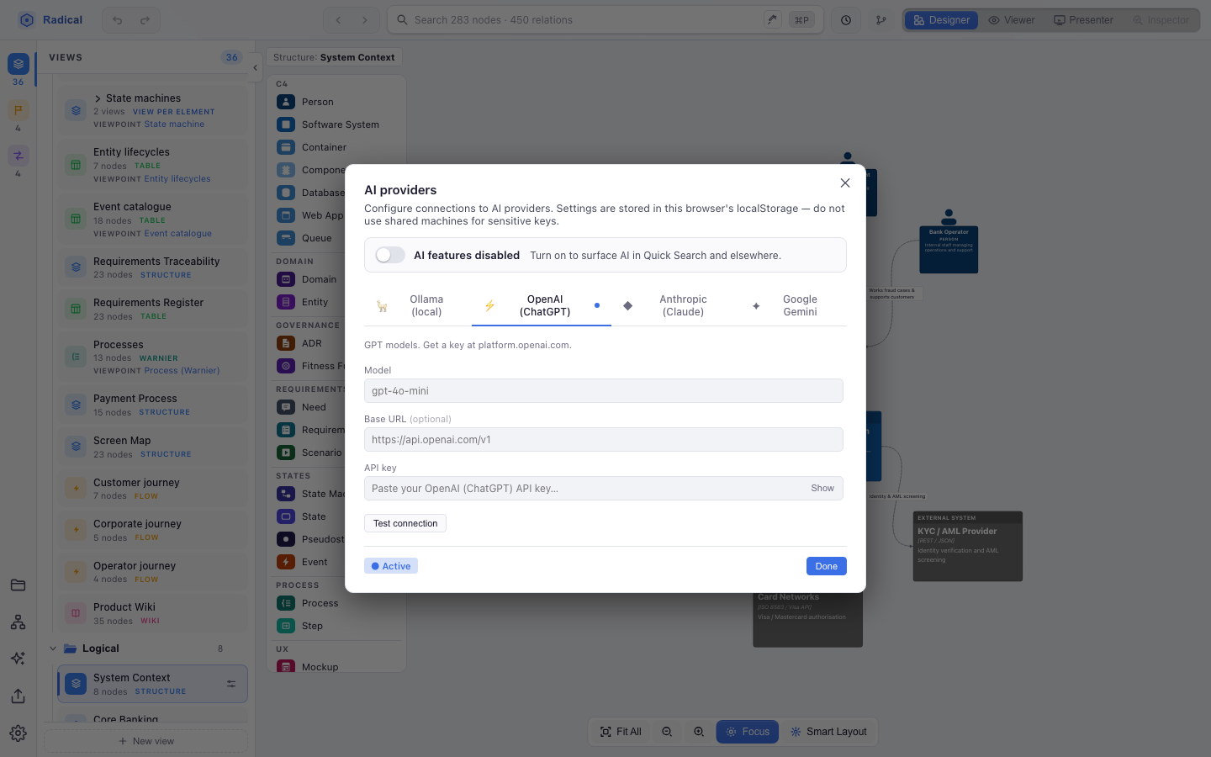Close the AI providers dialog
The image size is (1211, 757).
845,183
